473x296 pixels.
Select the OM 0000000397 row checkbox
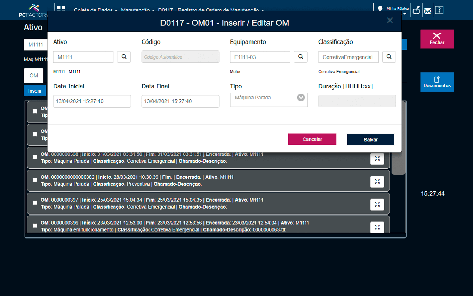pyautogui.click(x=35, y=203)
